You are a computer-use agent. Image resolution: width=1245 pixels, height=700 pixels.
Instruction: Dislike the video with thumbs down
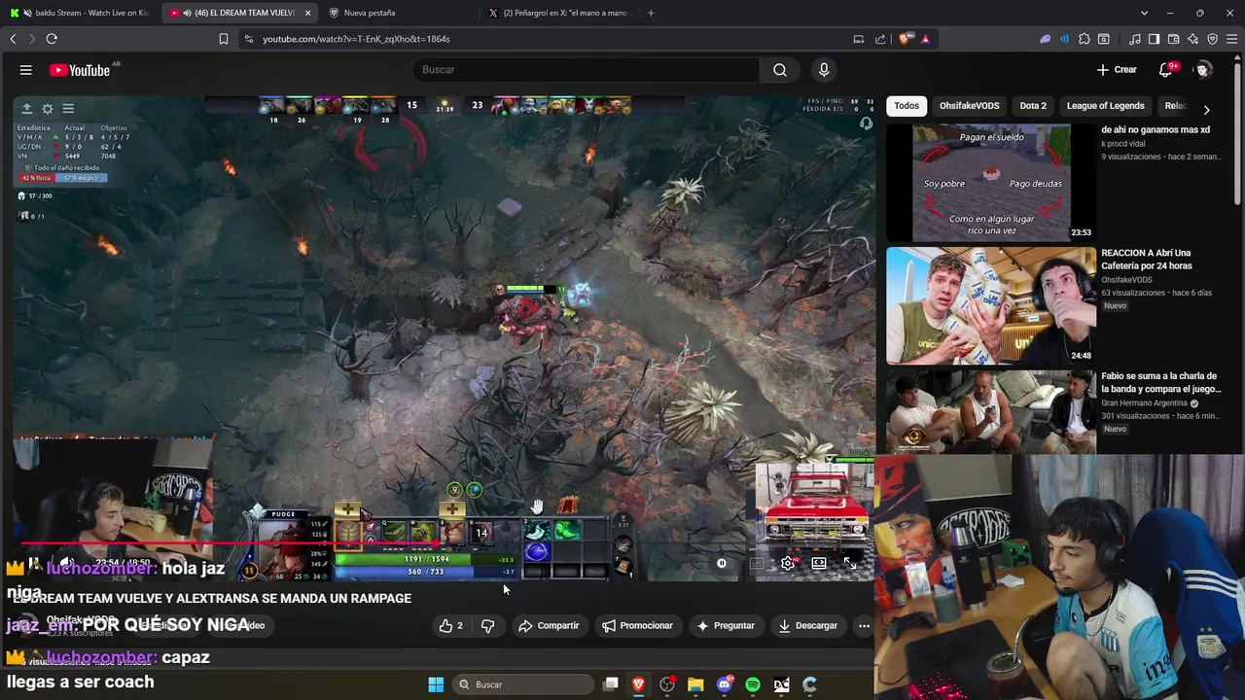point(488,626)
